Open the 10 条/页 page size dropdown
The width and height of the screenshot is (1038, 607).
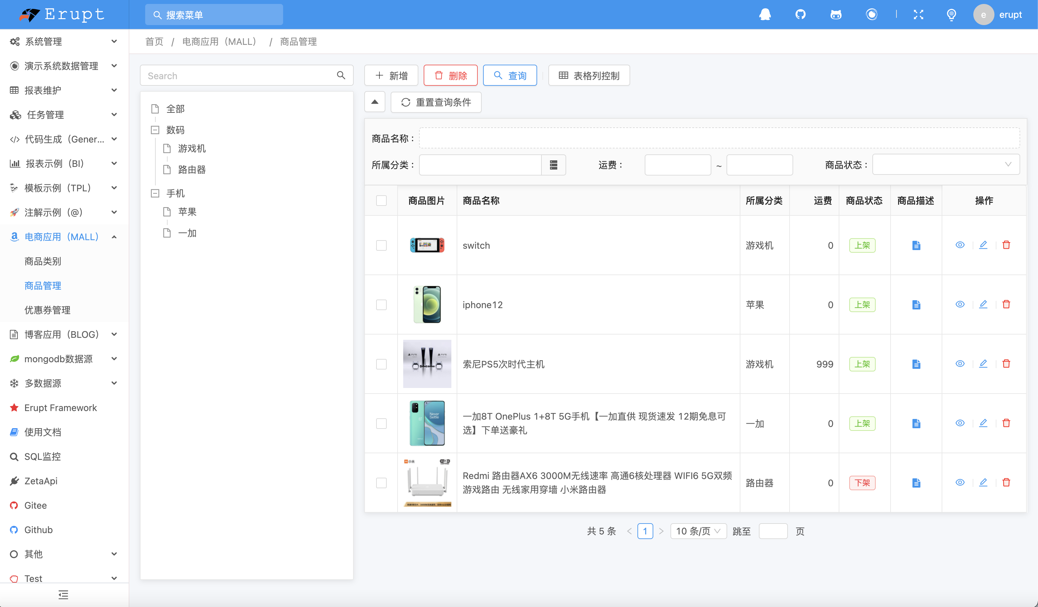[x=698, y=531]
